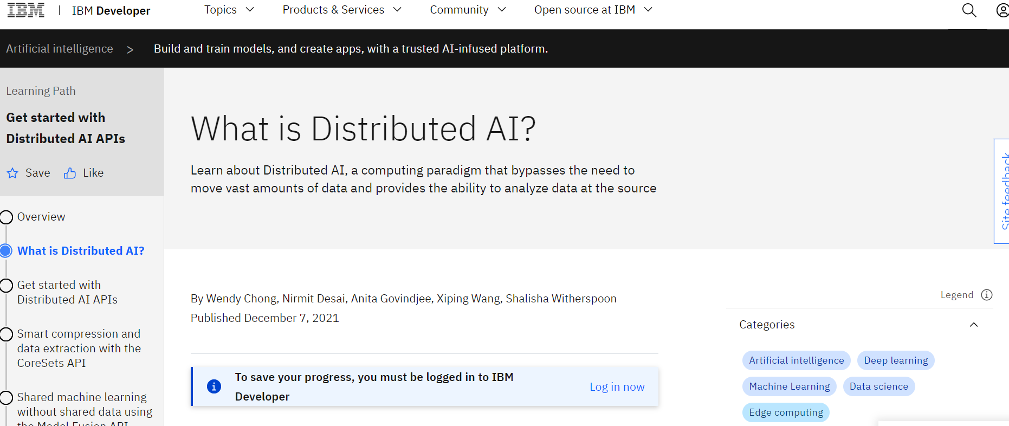Expand the Products & Services chevron
This screenshot has height=426, width=1009.
[397, 10]
